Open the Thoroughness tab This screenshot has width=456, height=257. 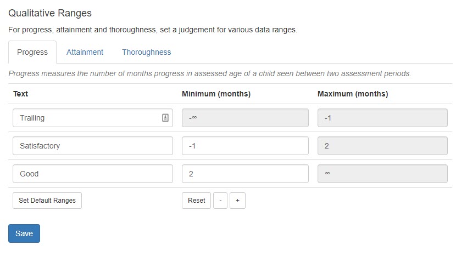point(146,52)
